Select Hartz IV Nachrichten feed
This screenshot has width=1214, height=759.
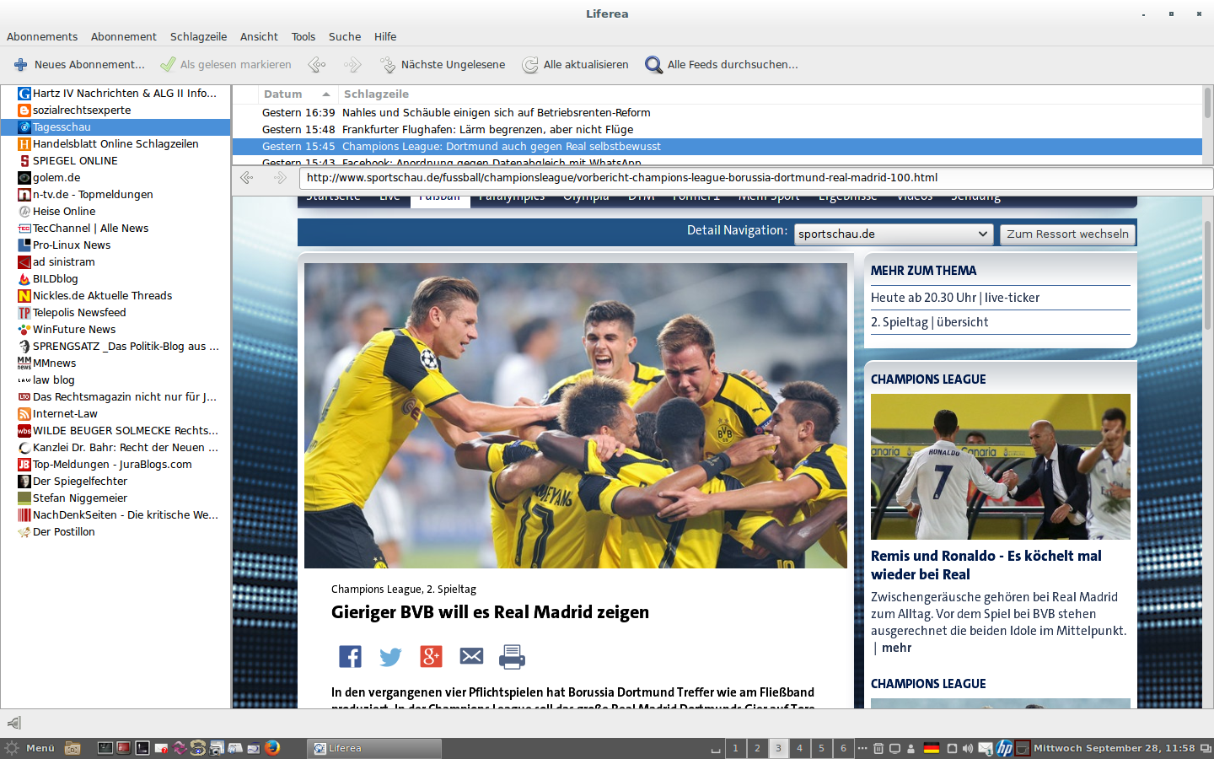pyautogui.click(x=115, y=93)
